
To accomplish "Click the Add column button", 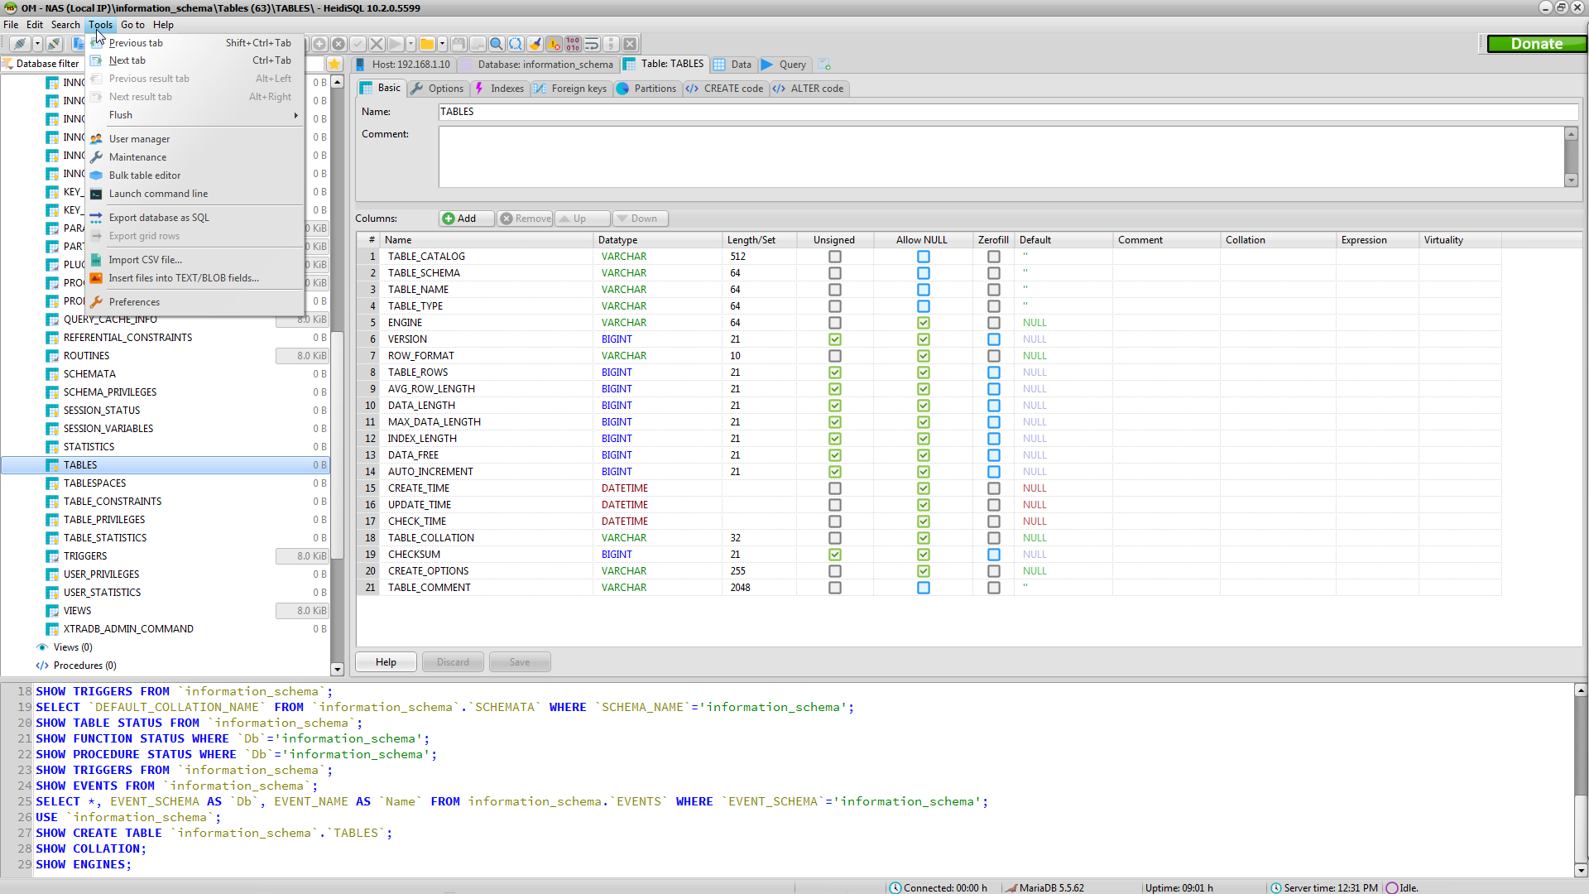I will pyautogui.click(x=460, y=219).
